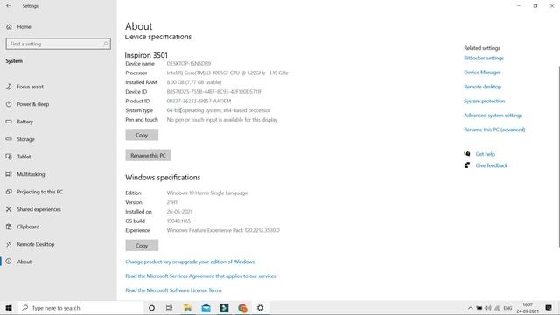
Task: Go back using the Settings back arrow
Action: point(9,6)
